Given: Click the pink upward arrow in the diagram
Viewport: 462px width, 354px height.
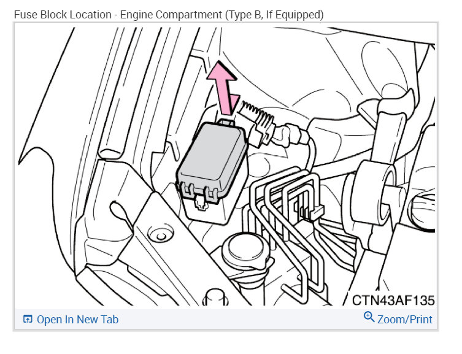Looking at the screenshot, I should pos(223,88).
